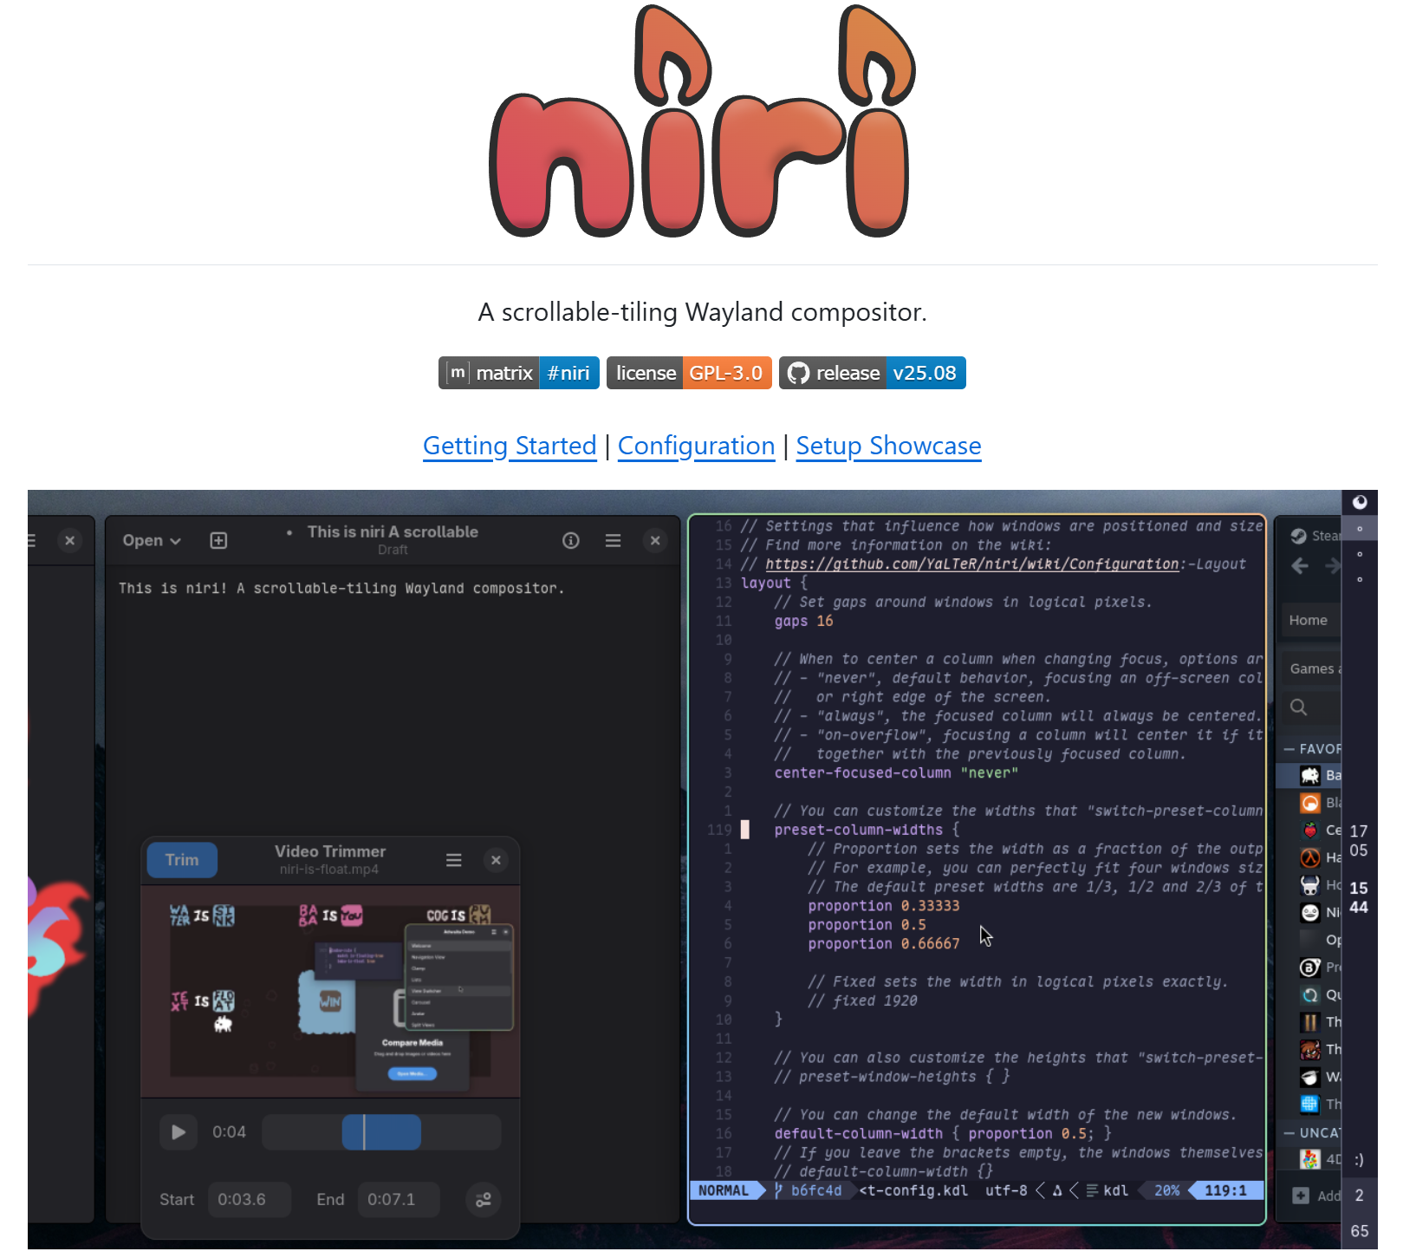This screenshot has width=1416, height=1258.
Task: Select Baba Is You in Steam favorites
Action: [x=1309, y=776]
